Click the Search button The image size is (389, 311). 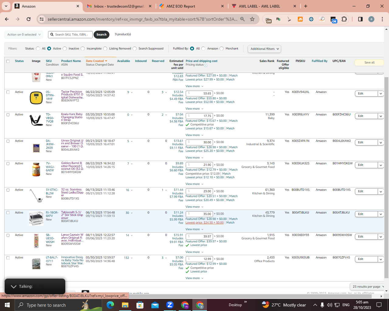(x=102, y=35)
